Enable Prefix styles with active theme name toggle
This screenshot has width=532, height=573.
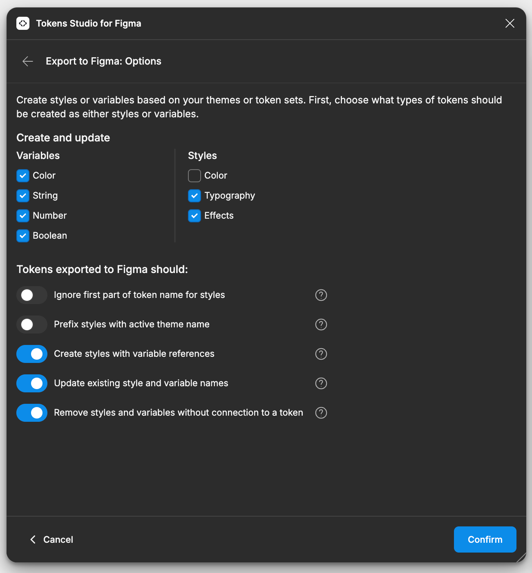pyautogui.click(x=32, y=325)
